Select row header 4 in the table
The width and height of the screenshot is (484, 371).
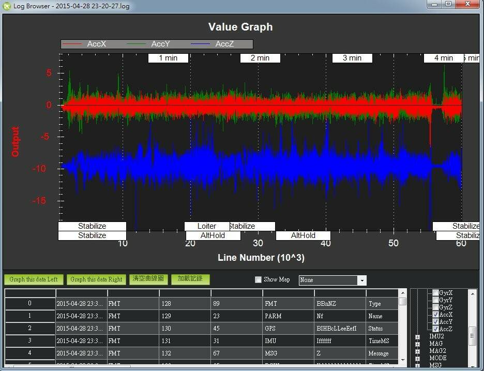[30, 353]
